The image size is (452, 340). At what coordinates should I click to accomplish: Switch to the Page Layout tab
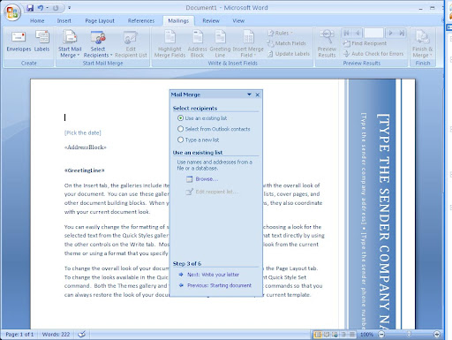click(x=100, y=21)
